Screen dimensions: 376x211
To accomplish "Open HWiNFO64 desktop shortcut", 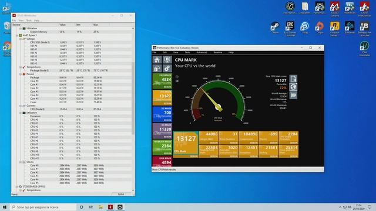I will tap(350, 8).
